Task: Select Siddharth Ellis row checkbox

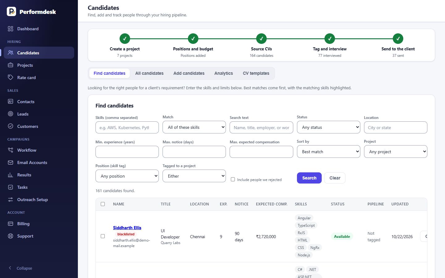Action: coord(103,236)
